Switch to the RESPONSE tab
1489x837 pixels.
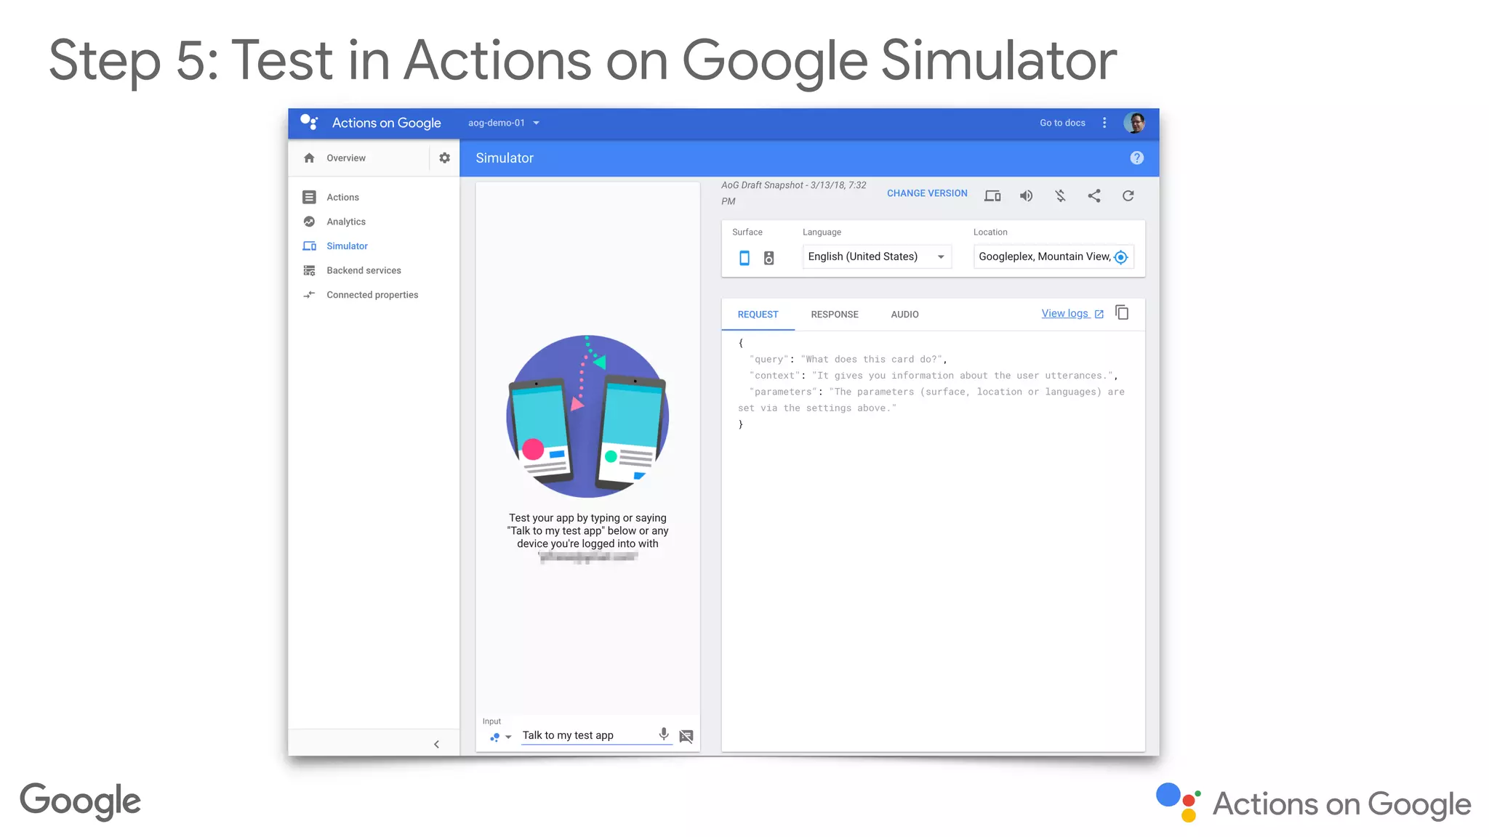click(x=835, y=315)
